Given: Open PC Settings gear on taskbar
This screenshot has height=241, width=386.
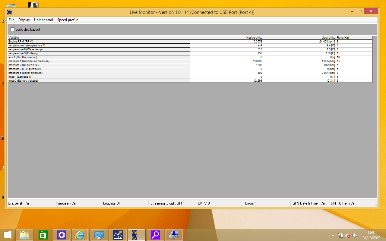Looking at the screenshot, I should (x=62, y=235).
